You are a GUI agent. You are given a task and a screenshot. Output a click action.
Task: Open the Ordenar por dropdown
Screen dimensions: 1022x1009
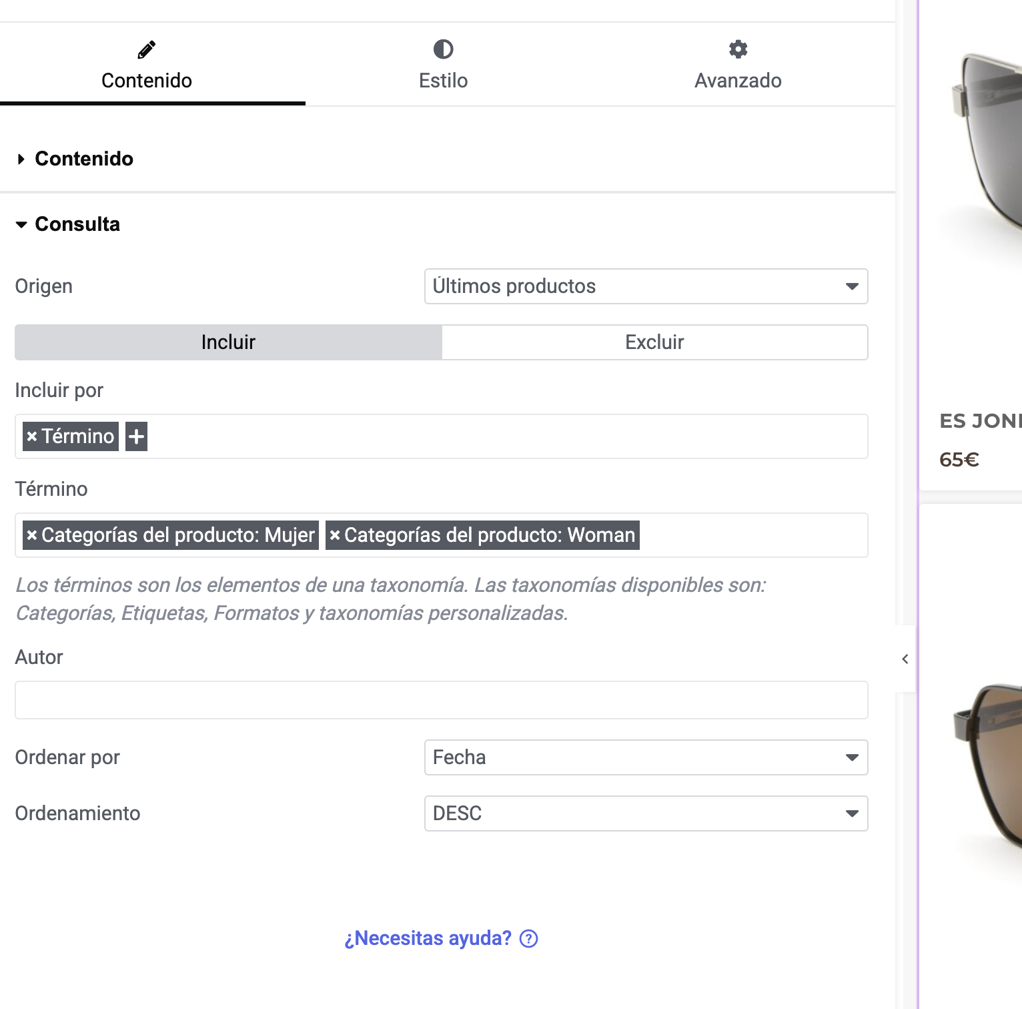point(646,757)
